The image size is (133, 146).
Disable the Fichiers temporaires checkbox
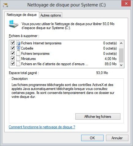13,53
